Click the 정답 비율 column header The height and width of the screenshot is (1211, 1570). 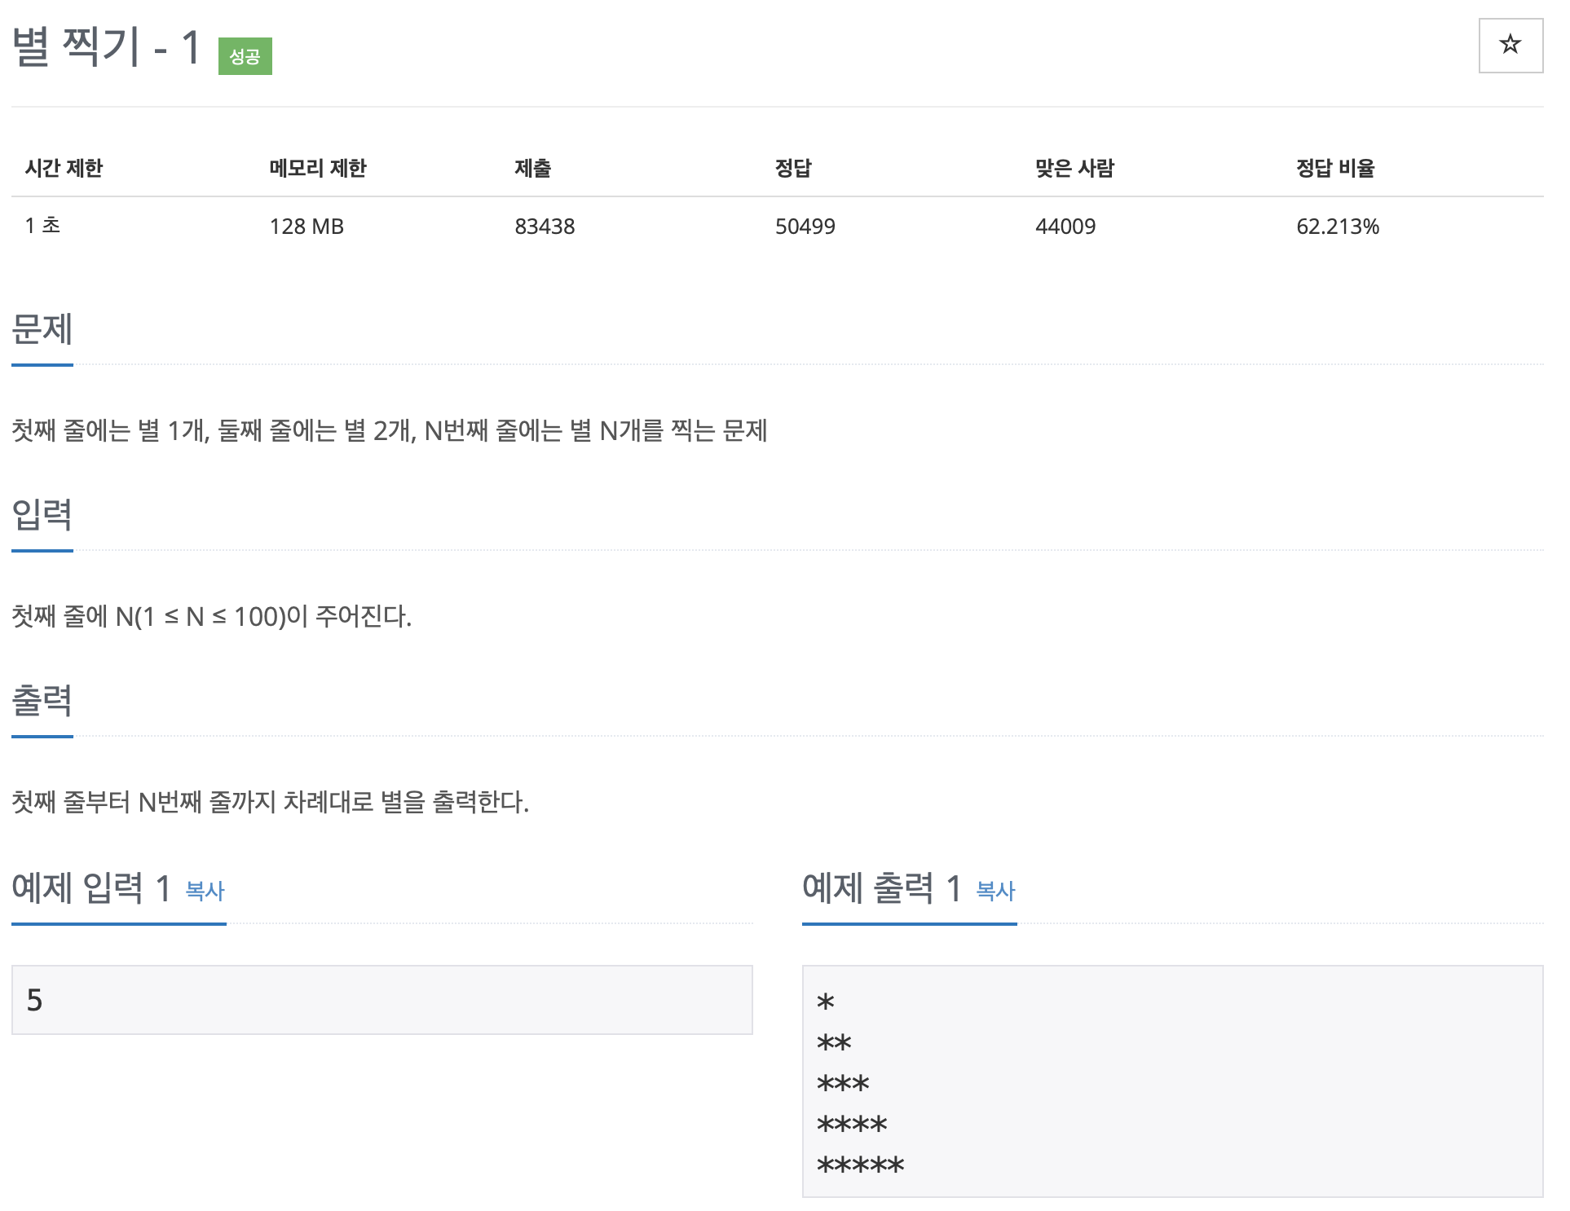click(1335, 168)
